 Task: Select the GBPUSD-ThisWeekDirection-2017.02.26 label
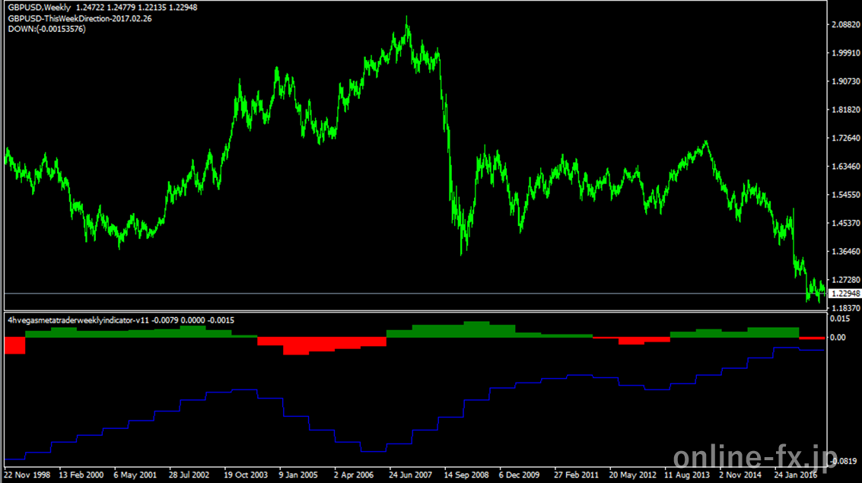coord(80,19)
